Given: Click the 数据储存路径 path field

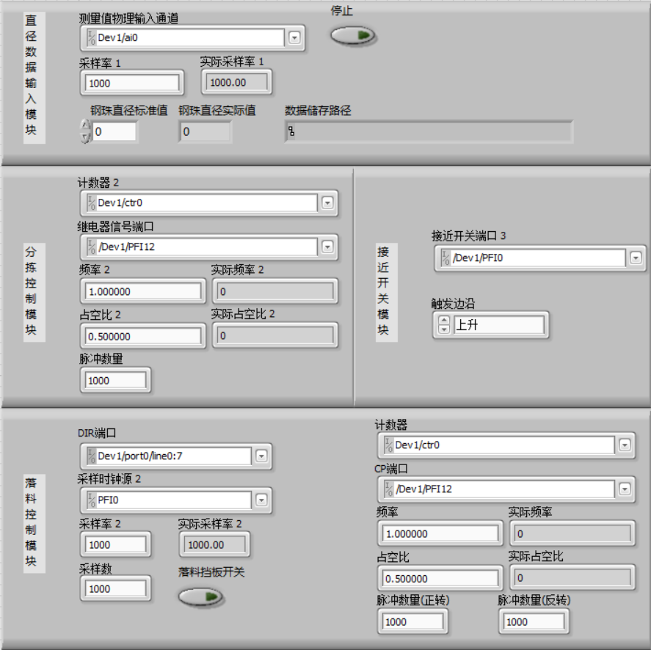Looking at the screenshot, I should coord(429,131).
